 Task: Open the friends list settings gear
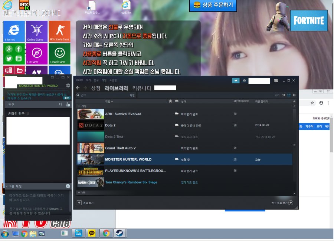tap(68, 86)
